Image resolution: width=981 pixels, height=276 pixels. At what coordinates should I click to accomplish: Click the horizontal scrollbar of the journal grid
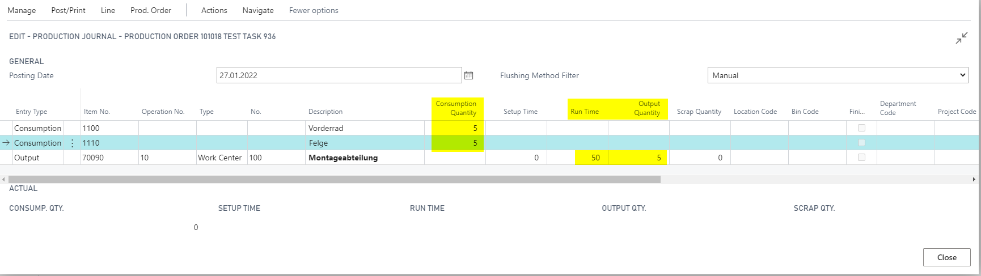point(335,179)
